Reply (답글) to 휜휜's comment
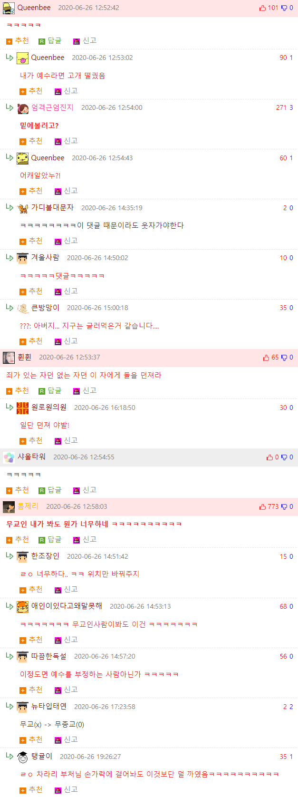Viewport: 298px width, 797px height. coord(50,391)
